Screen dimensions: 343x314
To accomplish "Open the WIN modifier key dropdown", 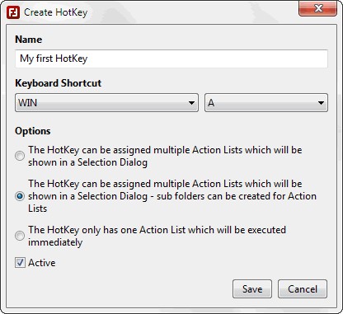I will coord(106,103).
